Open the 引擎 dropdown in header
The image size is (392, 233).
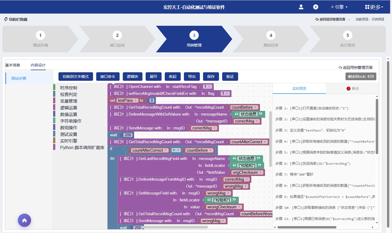click(x=340, y=7)
